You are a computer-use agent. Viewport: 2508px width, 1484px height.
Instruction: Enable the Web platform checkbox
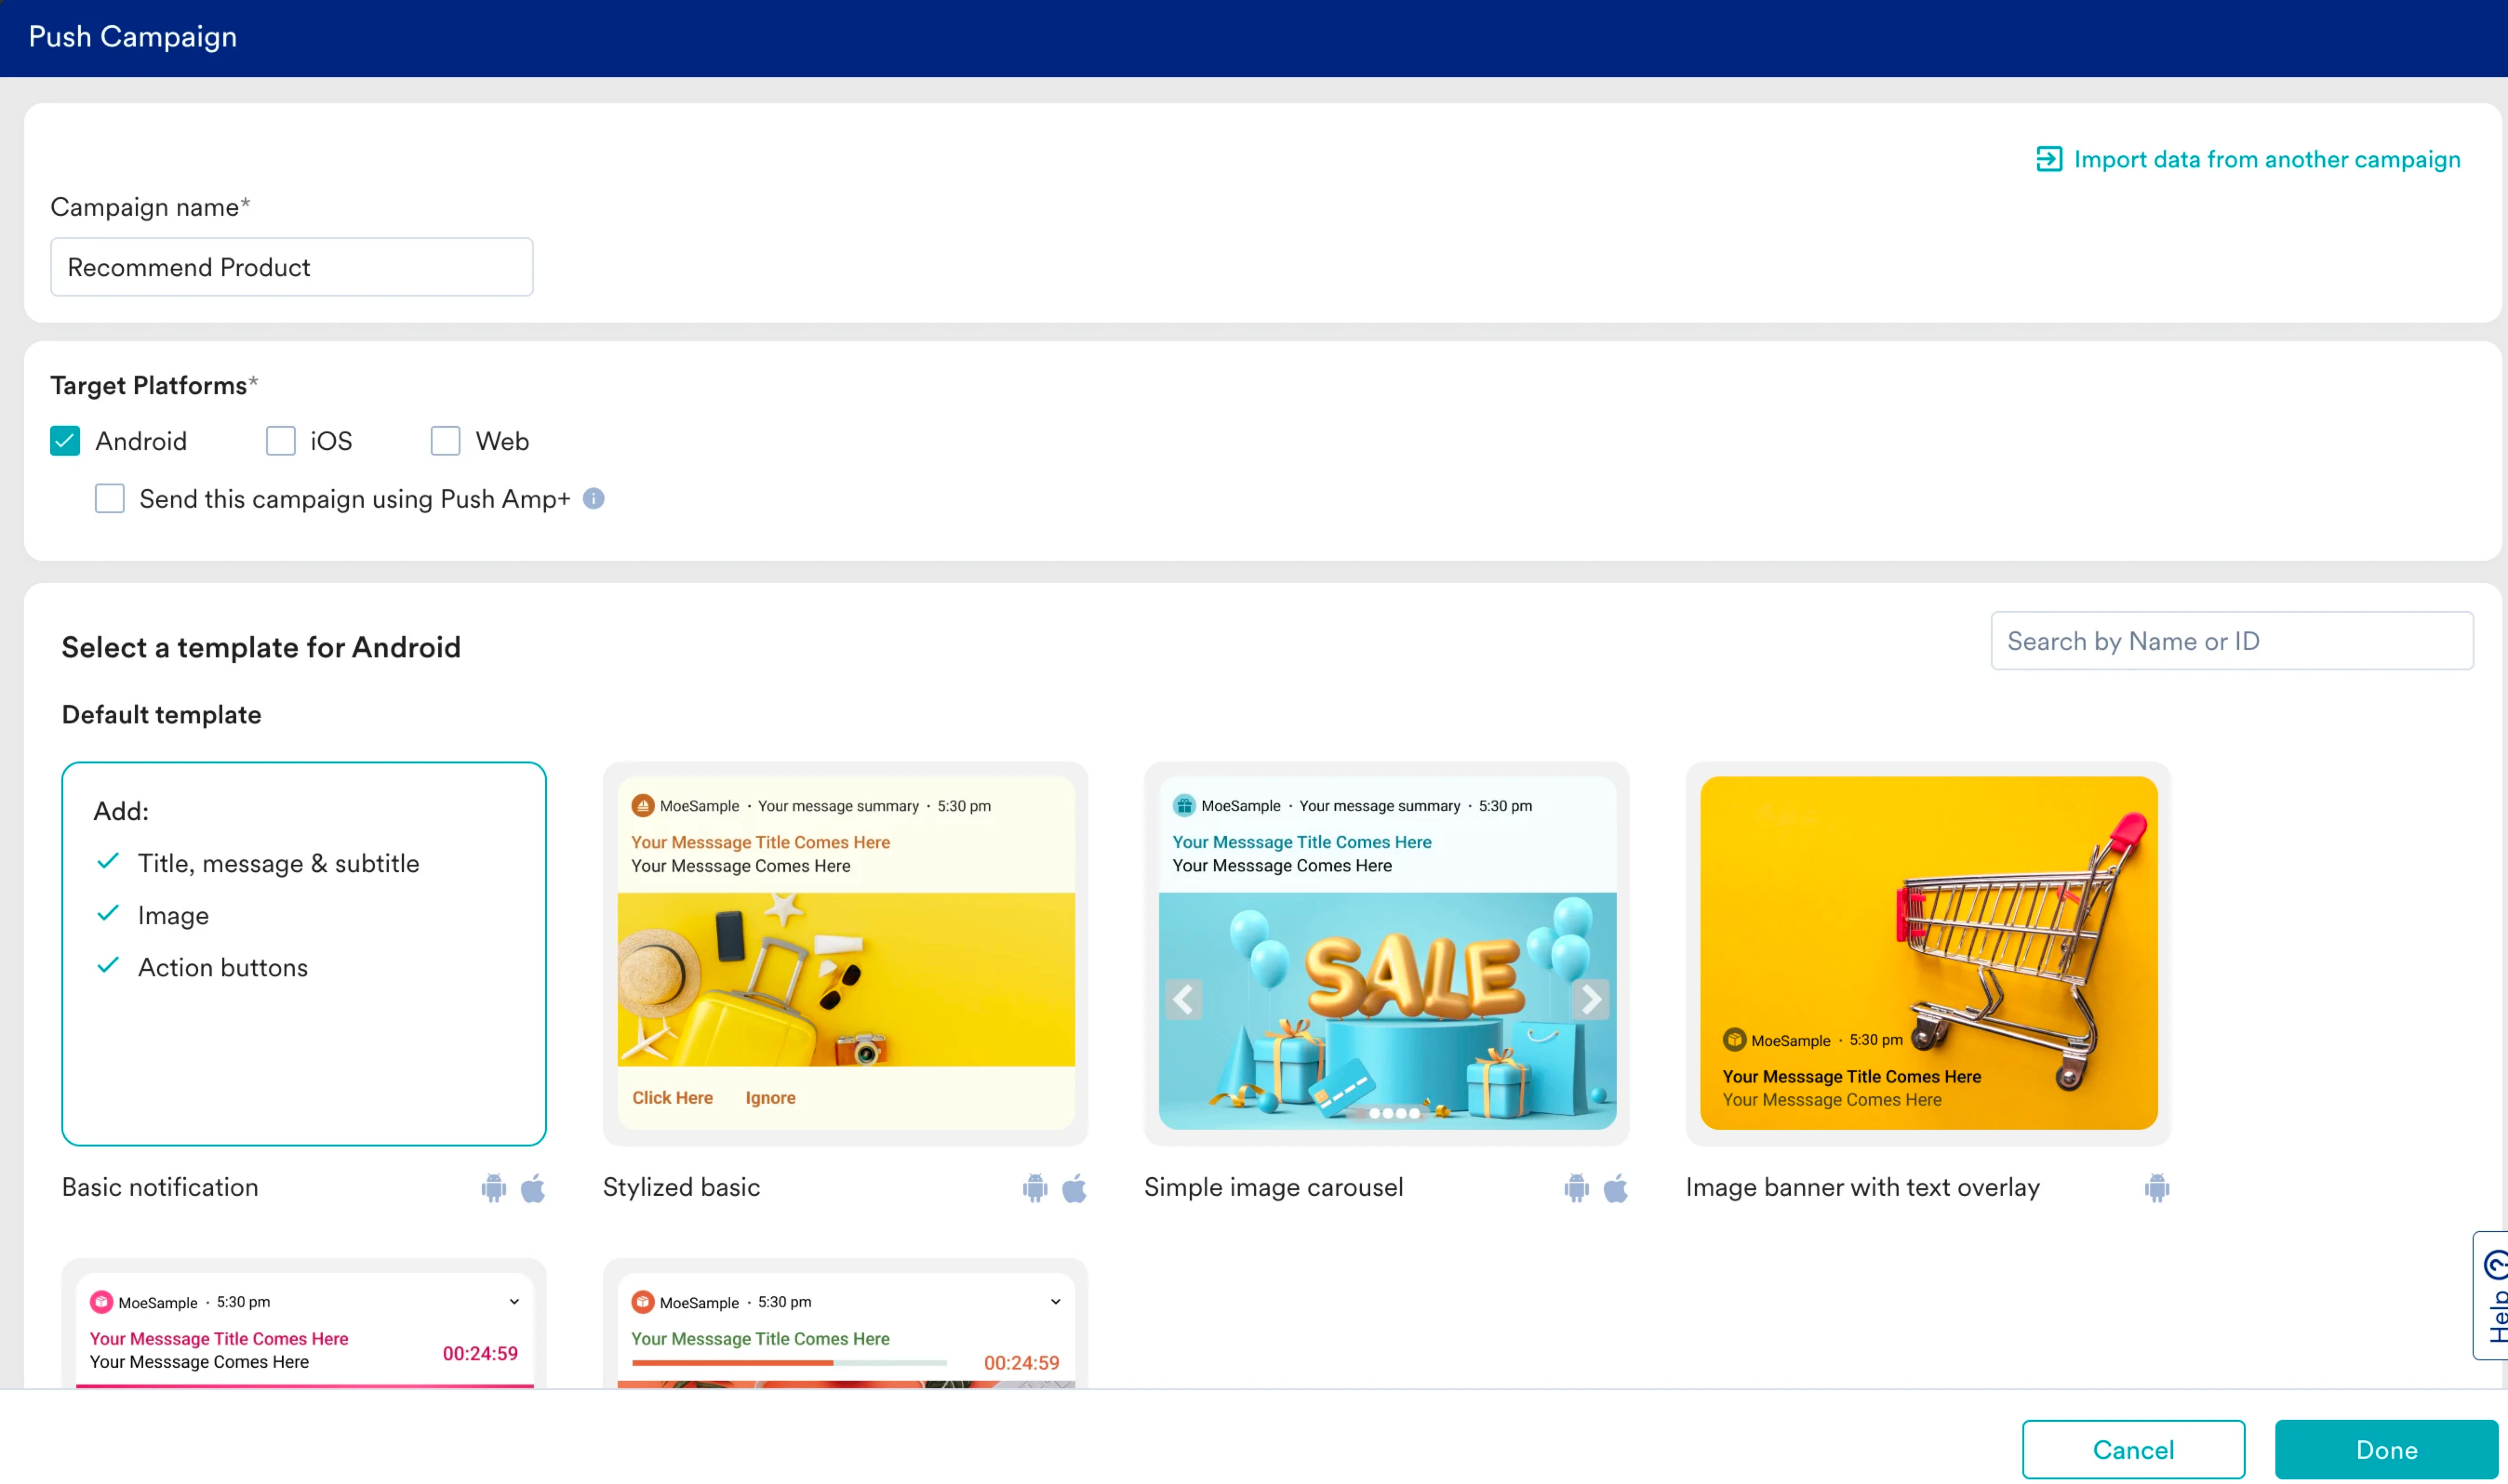point(445,441)
